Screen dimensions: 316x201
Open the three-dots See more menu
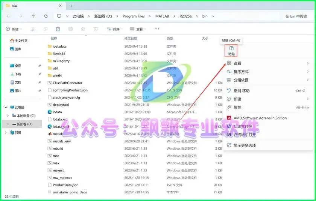(x=156, y=29)
